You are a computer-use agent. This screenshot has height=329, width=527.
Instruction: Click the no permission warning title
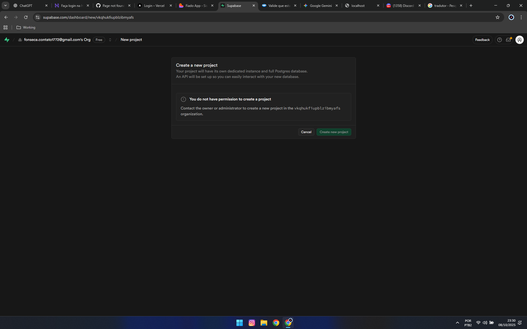(x=230, y=99)
